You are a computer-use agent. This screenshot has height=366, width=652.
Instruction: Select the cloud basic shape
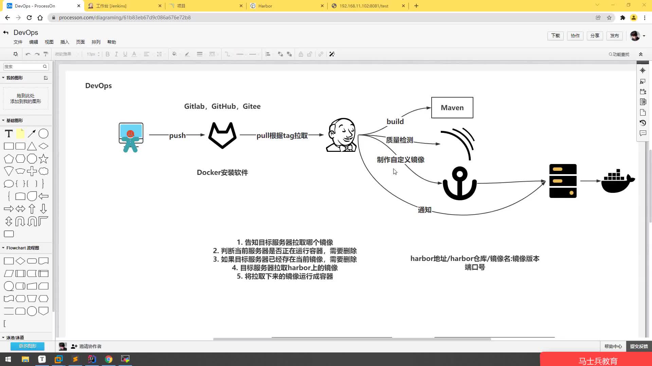click(43, 171)
